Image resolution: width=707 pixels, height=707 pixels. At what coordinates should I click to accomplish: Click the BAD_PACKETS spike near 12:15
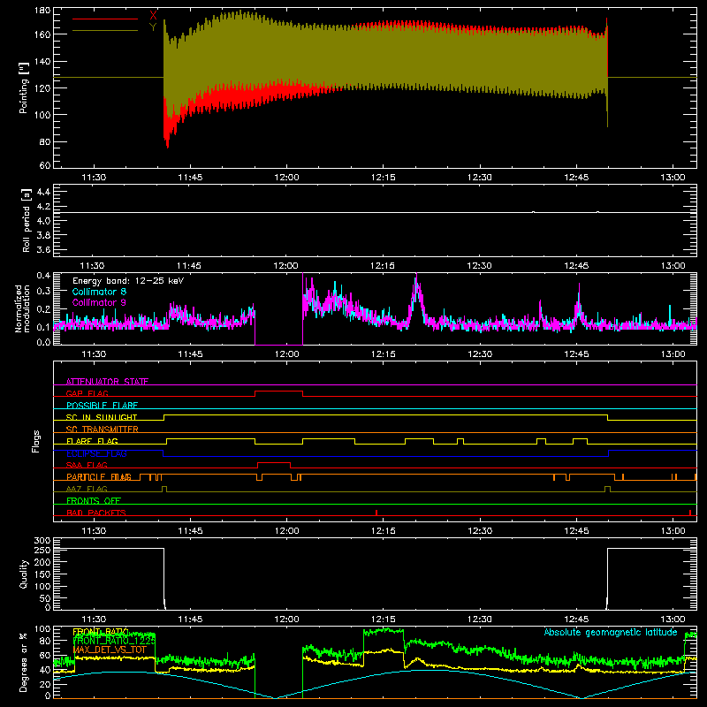(x=376, y=513)
